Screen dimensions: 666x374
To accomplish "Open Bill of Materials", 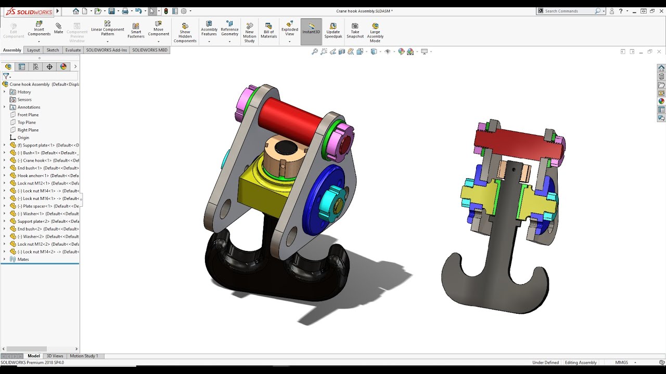I will tap(268, 31).
